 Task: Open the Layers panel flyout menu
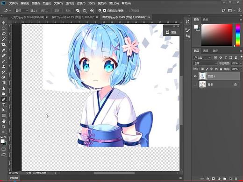click(241, 51)
